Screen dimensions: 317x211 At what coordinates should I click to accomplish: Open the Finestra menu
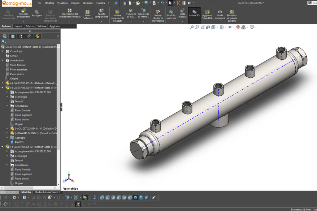[x=101, y=3]
